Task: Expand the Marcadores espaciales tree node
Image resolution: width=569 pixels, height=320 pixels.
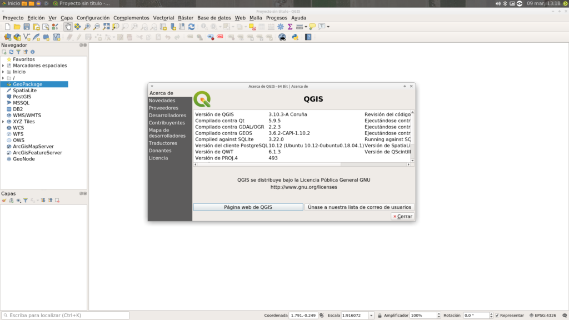Action: (3, 66)
